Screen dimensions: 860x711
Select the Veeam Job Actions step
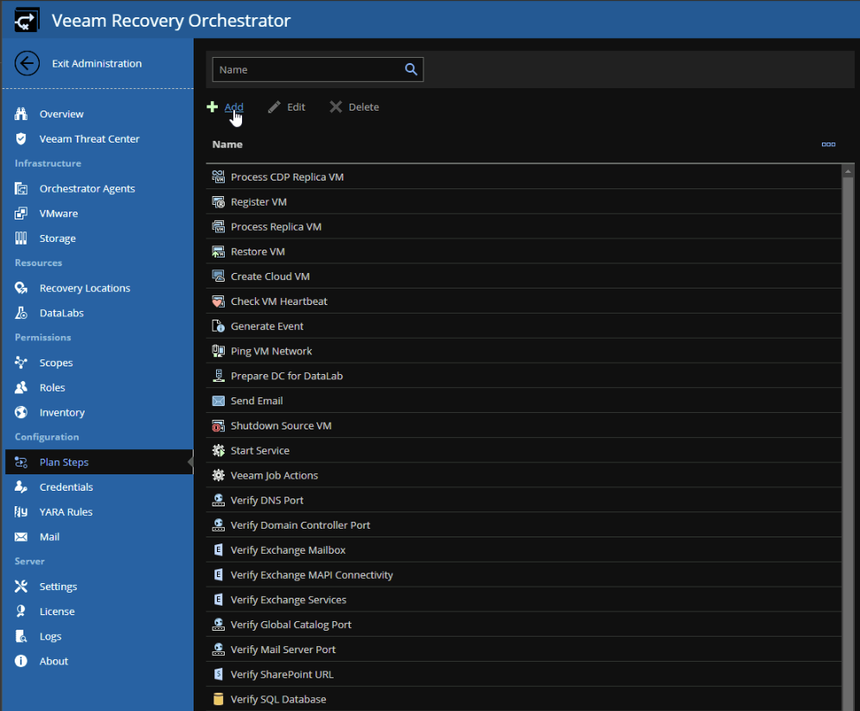tap(523, 475)
